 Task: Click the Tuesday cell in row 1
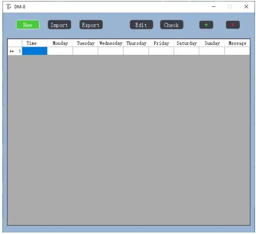pyautogui.click(x=85, y=51)
